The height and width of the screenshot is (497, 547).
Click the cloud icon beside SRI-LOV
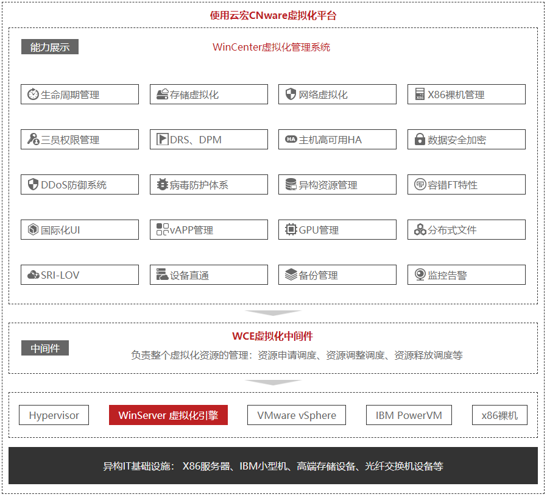coord(34,275)
